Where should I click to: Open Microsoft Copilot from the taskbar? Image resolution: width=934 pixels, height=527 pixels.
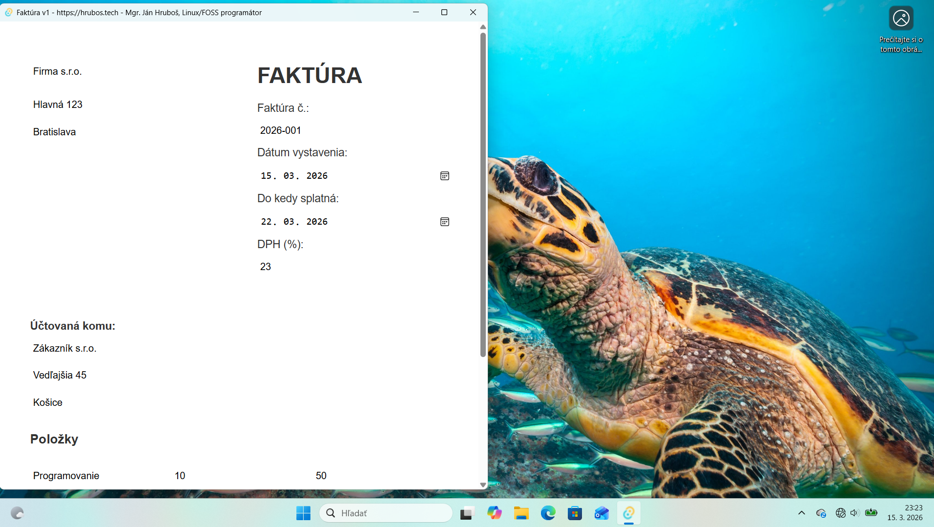pos(495,513)
